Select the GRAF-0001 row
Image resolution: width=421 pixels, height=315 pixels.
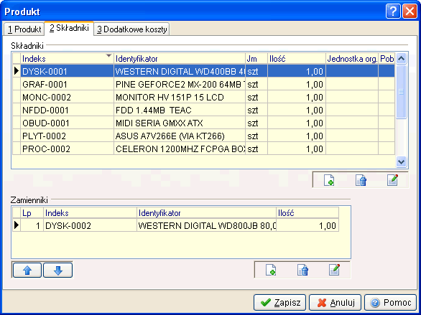(204, 84)
